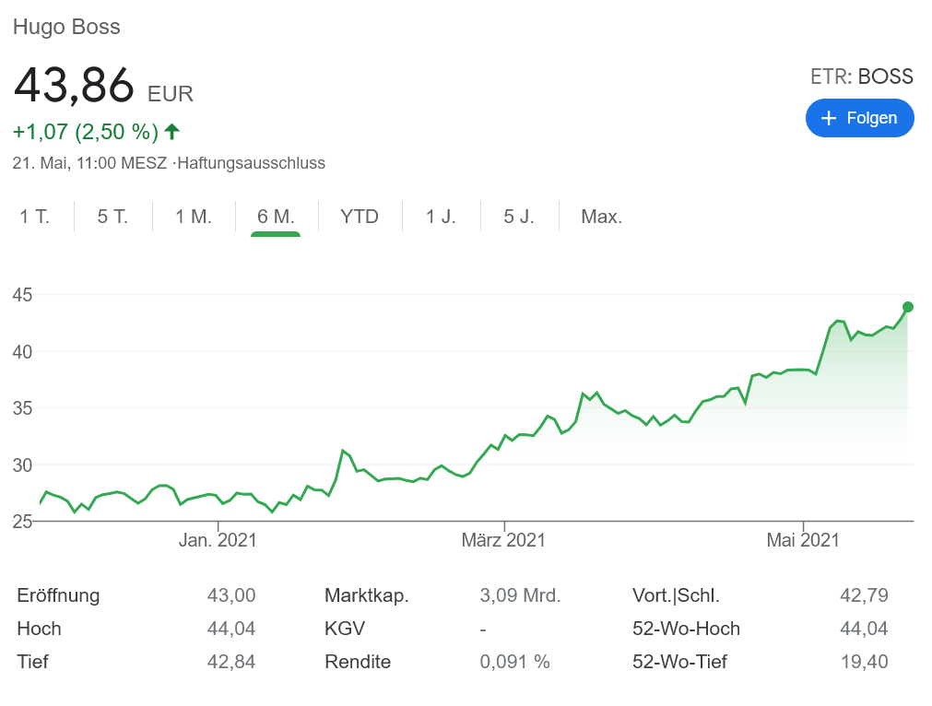This screenshot has height=706, width=932.
Task: Click the green up-arrow price change icon
Action: tap(171, 131)
